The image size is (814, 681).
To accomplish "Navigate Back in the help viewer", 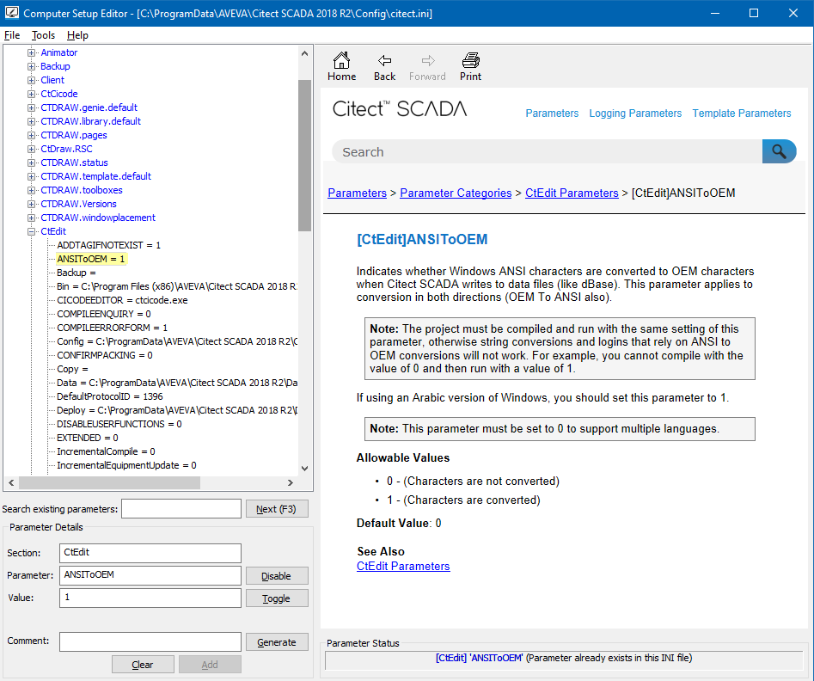I will point(385,61).
